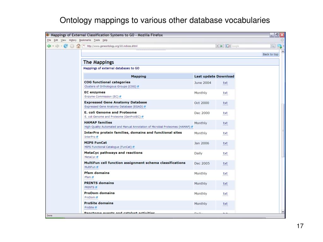This screenshot has height=242, width=323.
Task: Click the scrollbar down arrow
Action: point(283,211)
